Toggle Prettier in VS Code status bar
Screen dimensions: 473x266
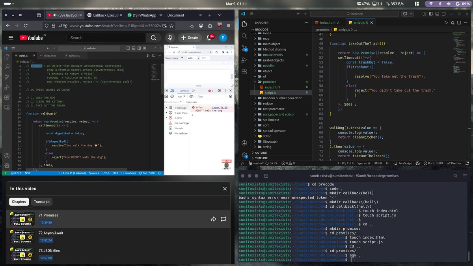454,163
